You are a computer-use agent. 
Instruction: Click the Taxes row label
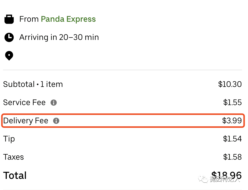point(13,157)
